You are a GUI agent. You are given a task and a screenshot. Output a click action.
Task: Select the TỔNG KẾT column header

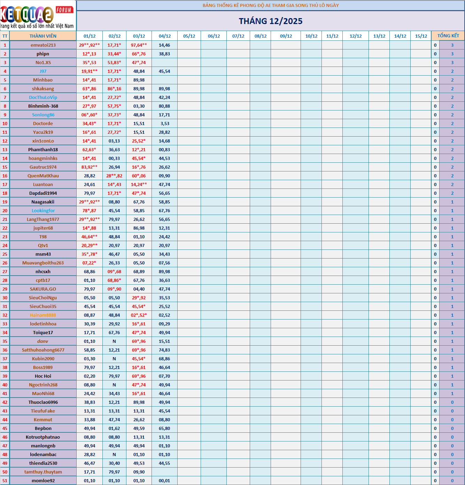[448, 36]
